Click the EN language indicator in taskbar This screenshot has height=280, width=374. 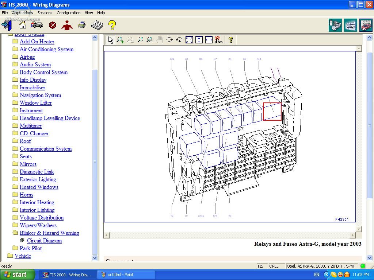tap(317, 275)
